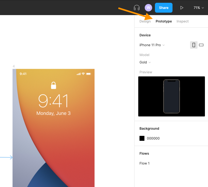Open the W user avatar
This screenshot has height=187, width=208.
(x=148, y=8)
